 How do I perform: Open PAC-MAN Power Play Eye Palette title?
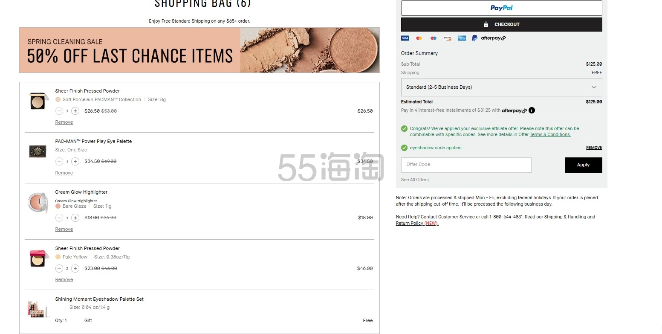tap(93, 141)
